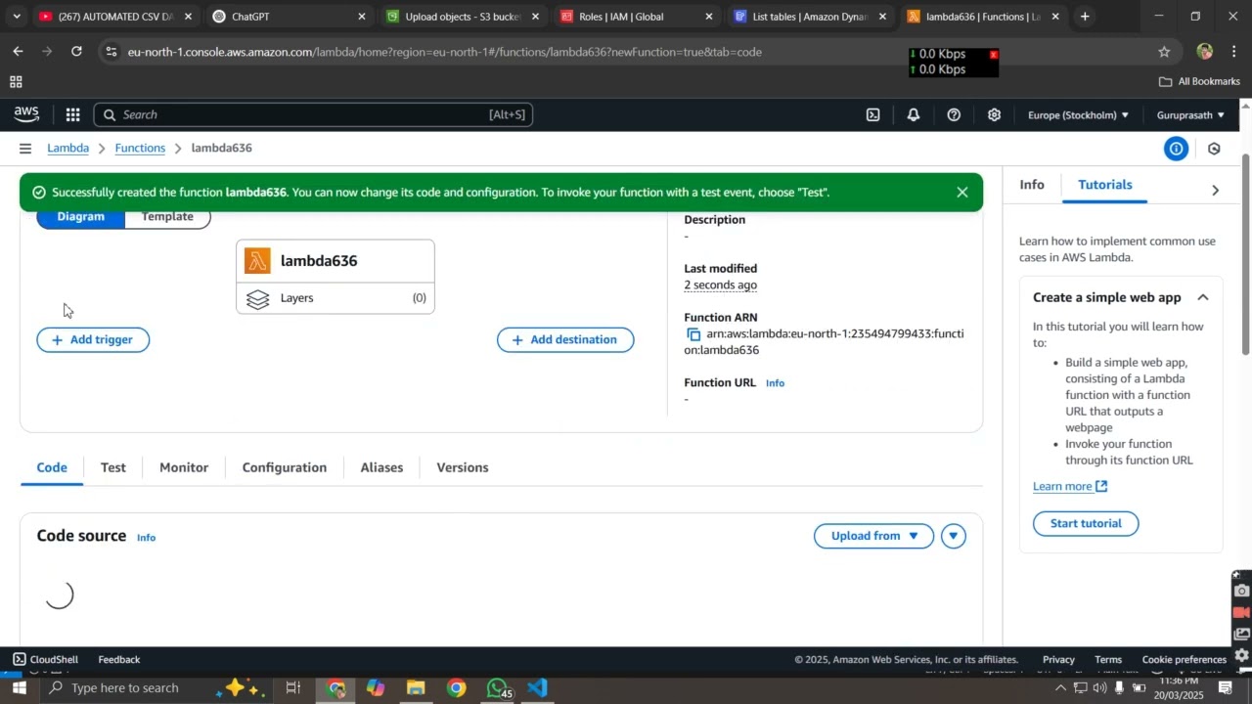This screenshot has height=704, width=1252.
Task: Switch to the Roles IAM tab
Action: (634, 17)
